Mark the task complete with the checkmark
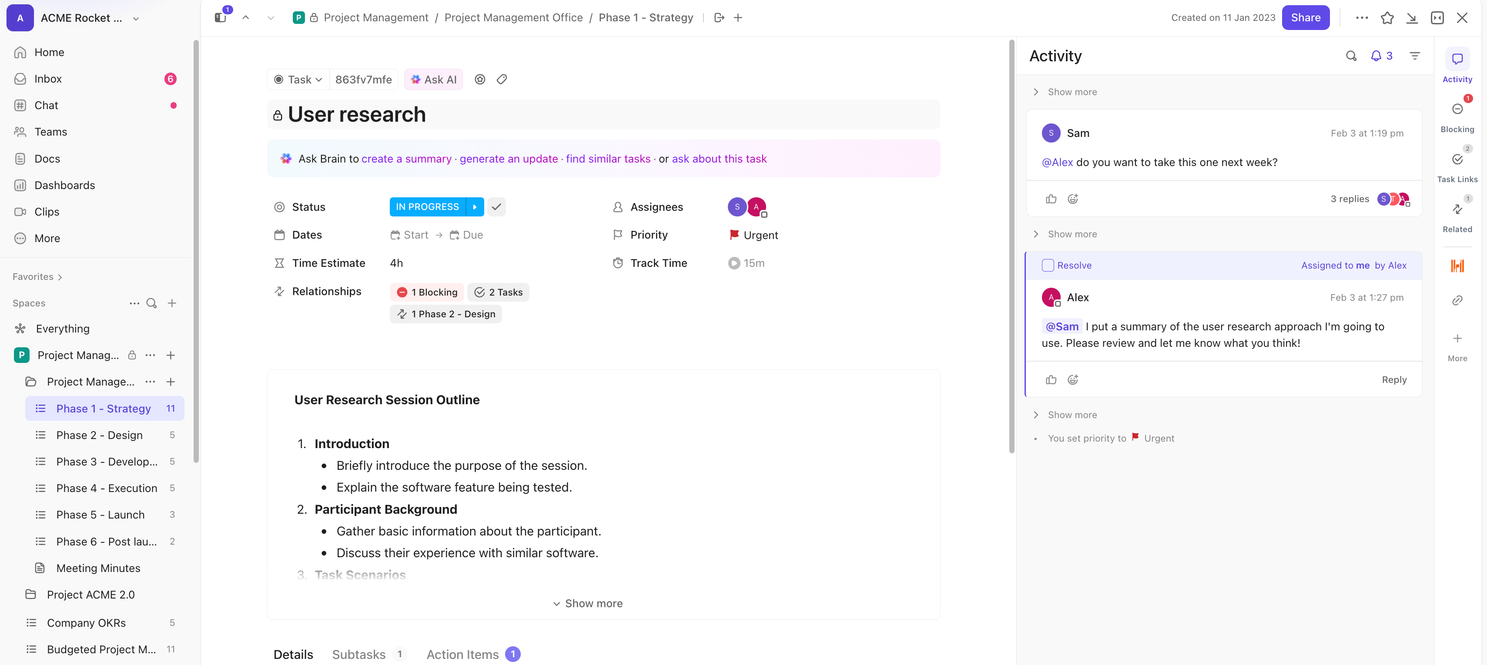This screenshot has height=665, width=1487. (496, 207)
